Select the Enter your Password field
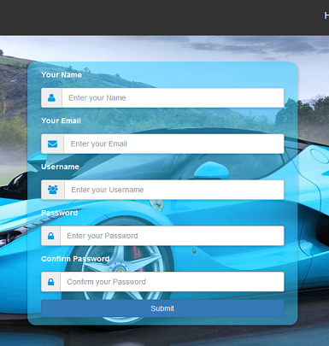The width and height of the screenshot is (329, 346). pyautogui.click(x=172, y=236)
